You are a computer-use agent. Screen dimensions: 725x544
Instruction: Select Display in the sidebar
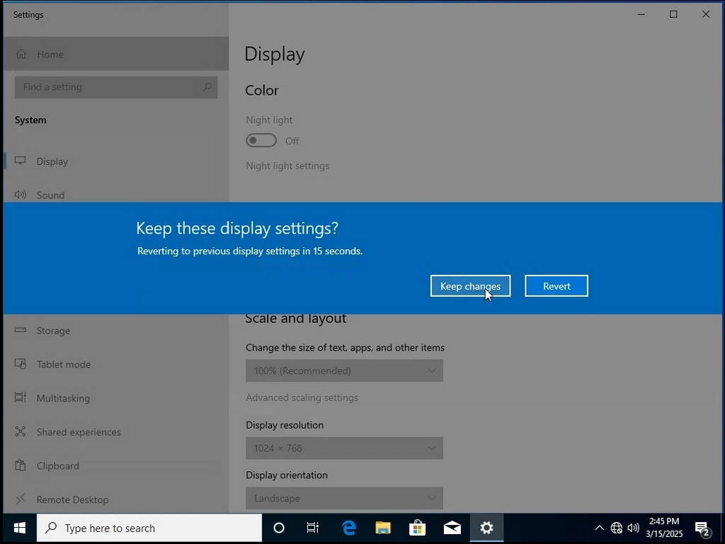(116, 161)
